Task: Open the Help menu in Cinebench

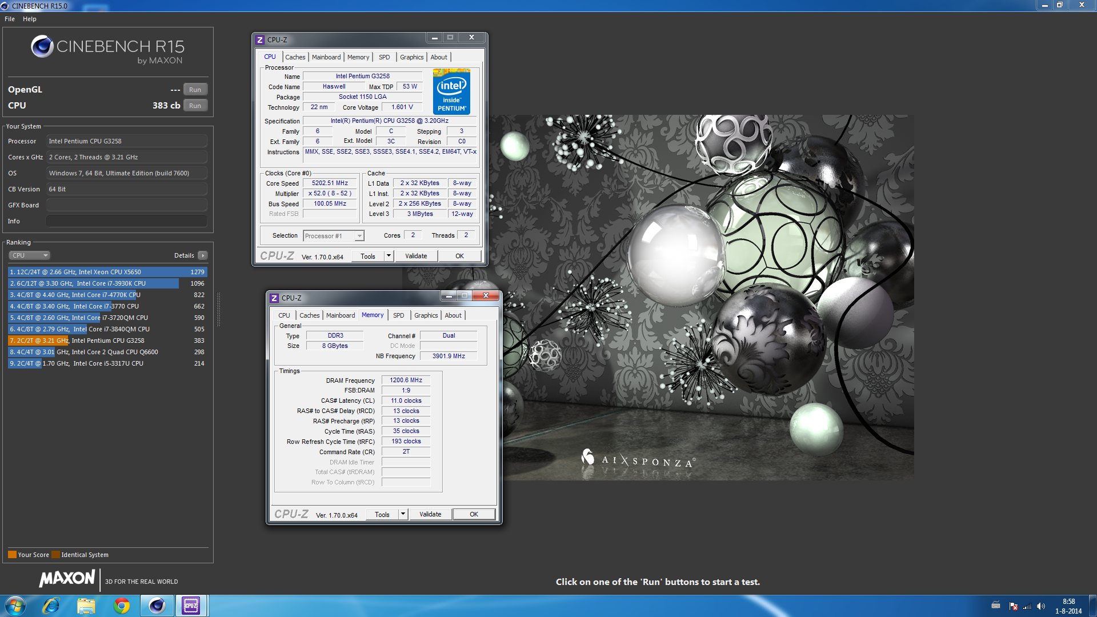Action: coord(30,19)
